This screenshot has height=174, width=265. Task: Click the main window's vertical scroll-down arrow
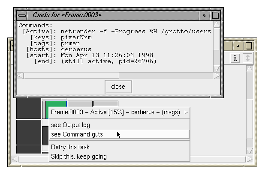tap(250, 151)
